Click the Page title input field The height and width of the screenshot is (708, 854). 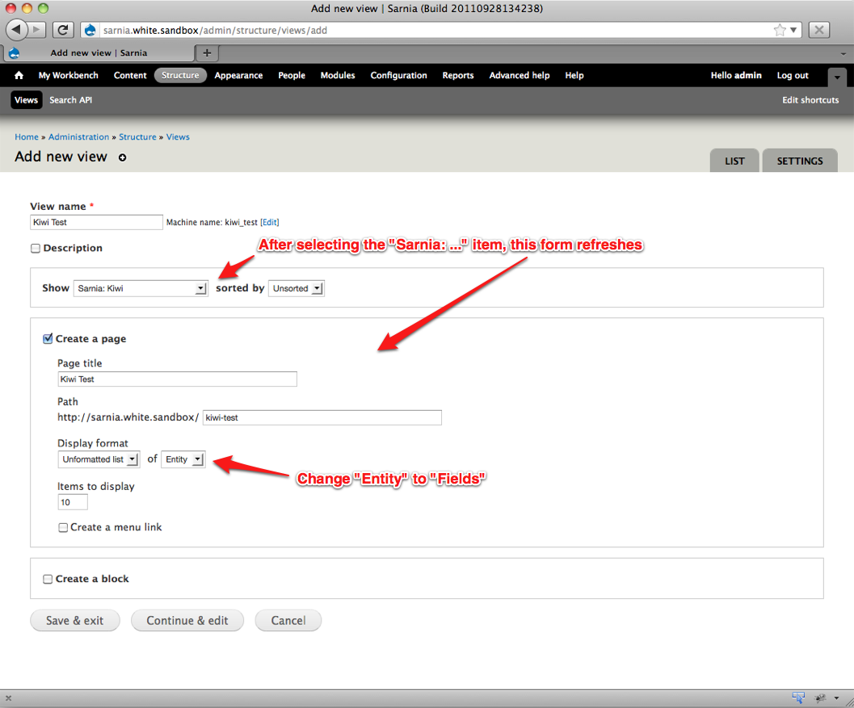pyautogui.click(x=178, y=379)
